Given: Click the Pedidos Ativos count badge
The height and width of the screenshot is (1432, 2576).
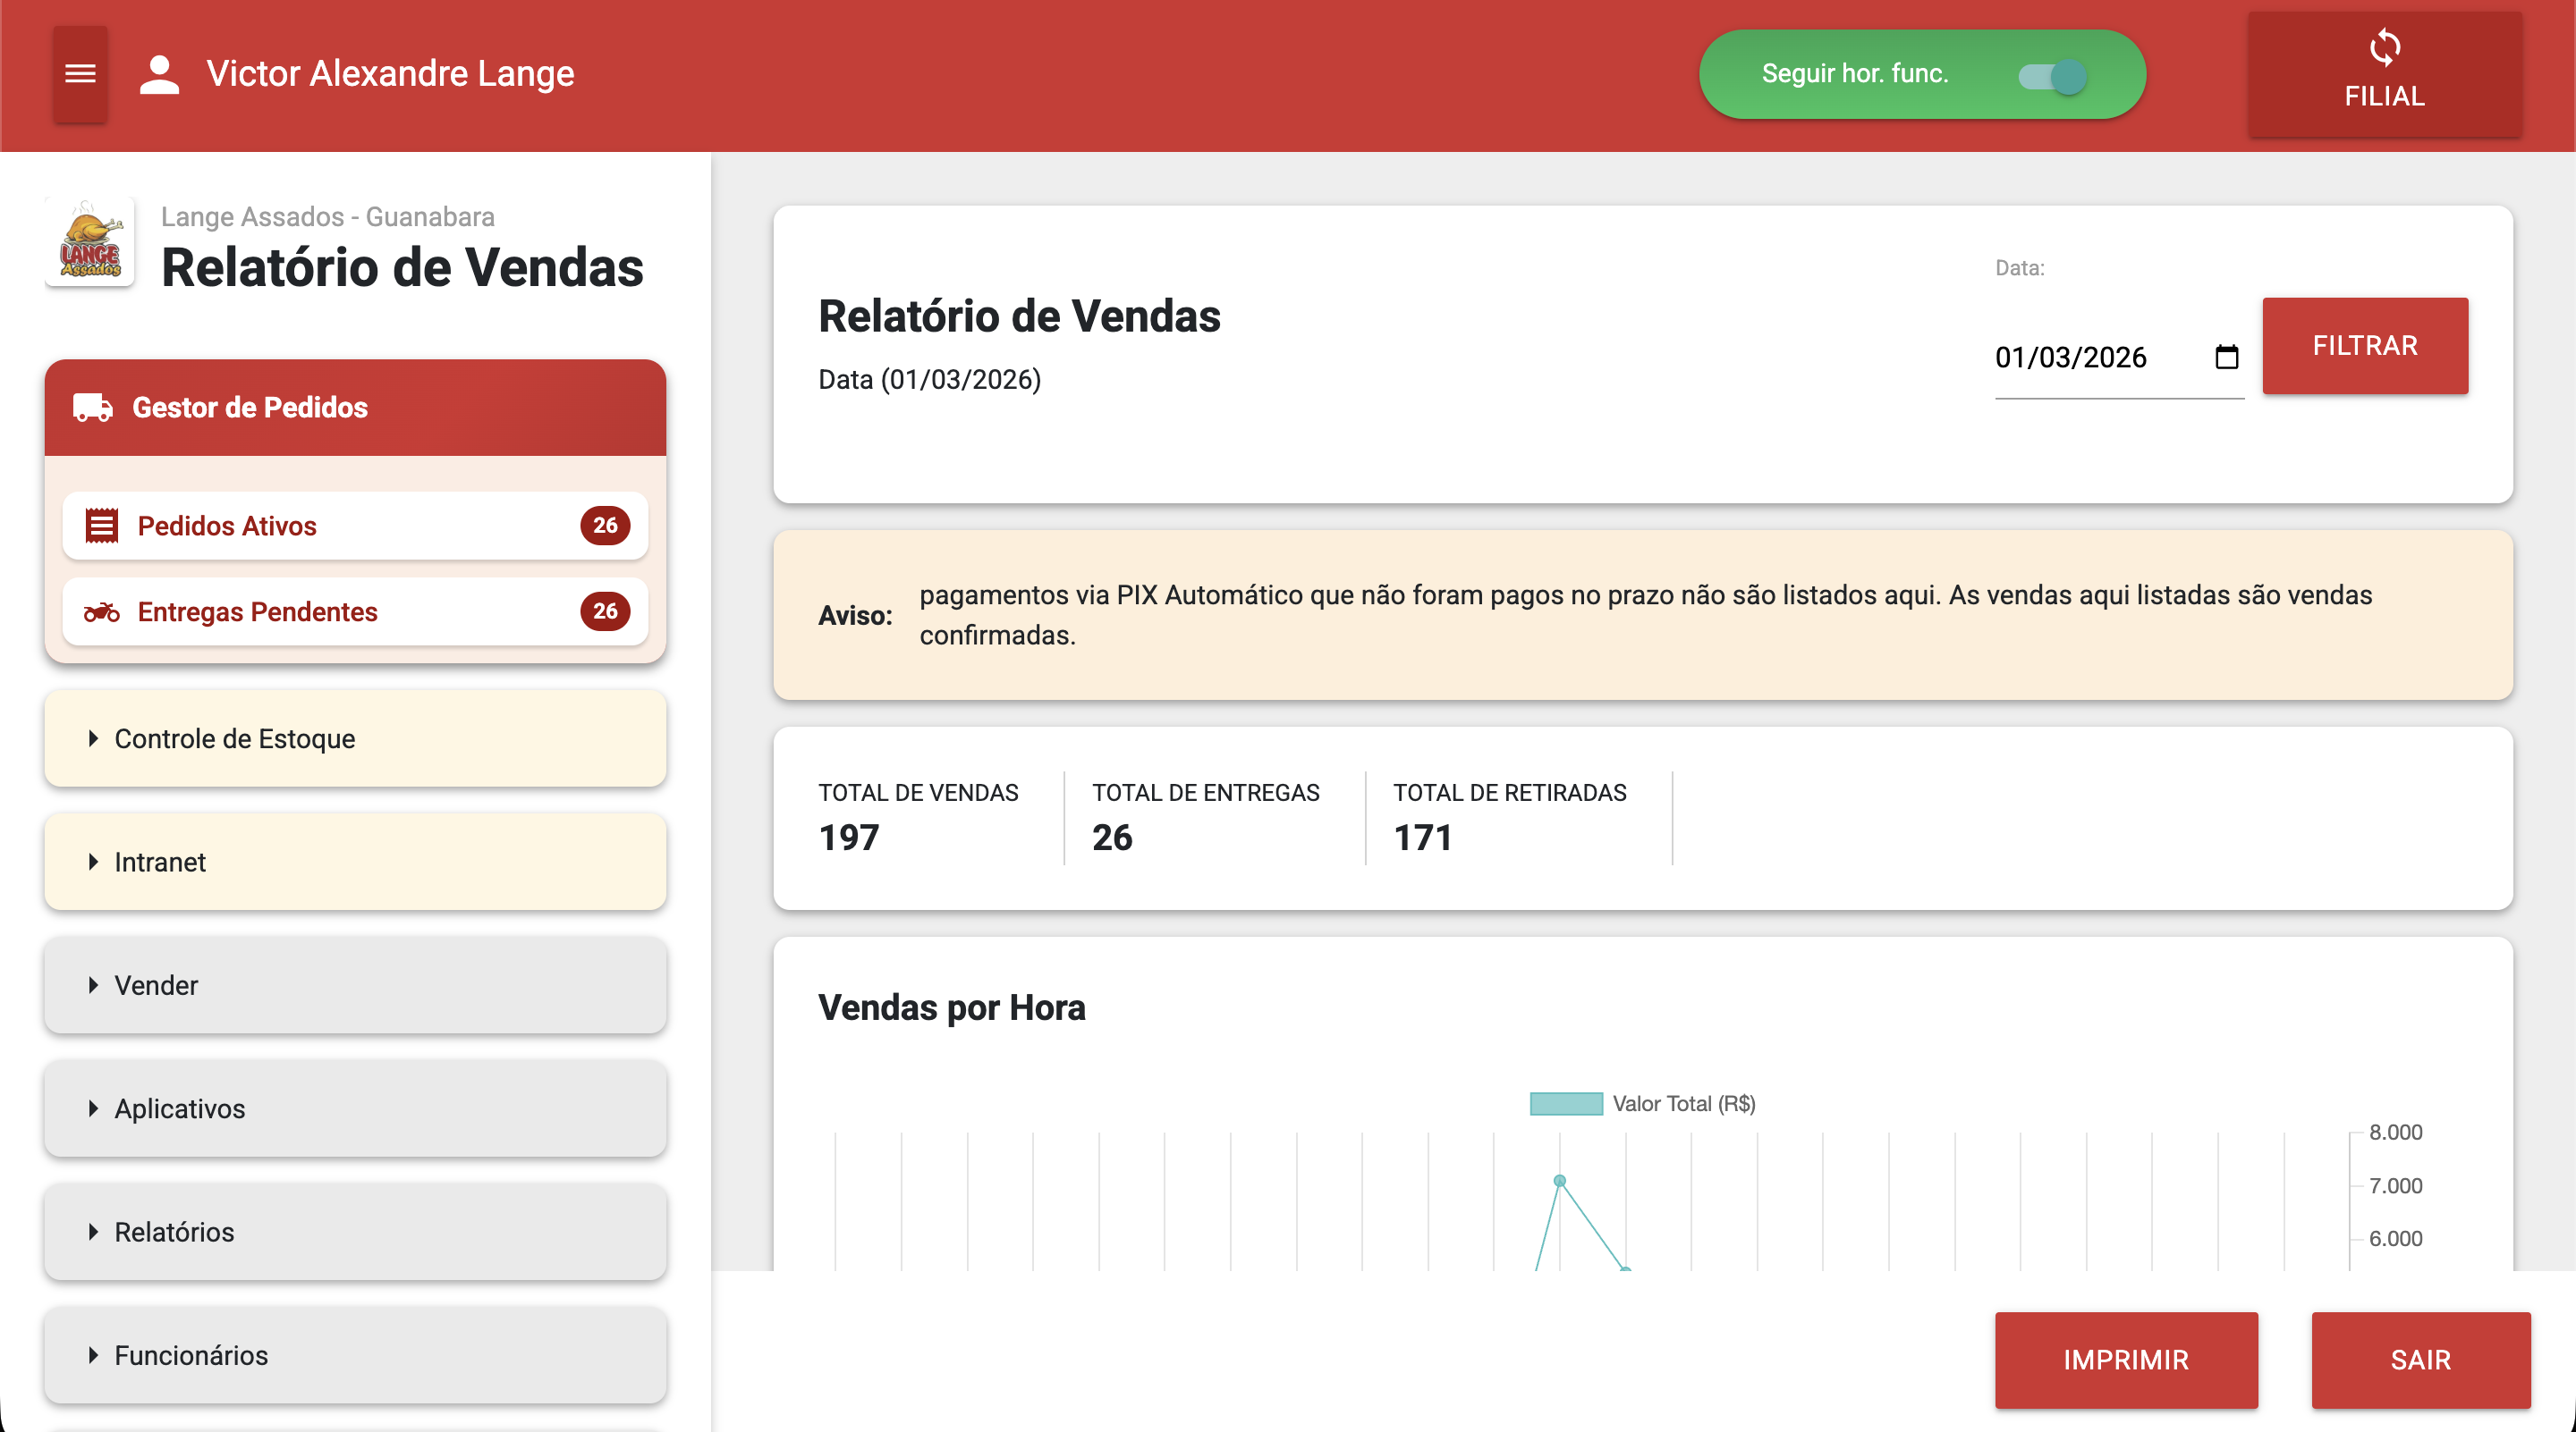Looking at the screenshot, I should tap(605, 526).
